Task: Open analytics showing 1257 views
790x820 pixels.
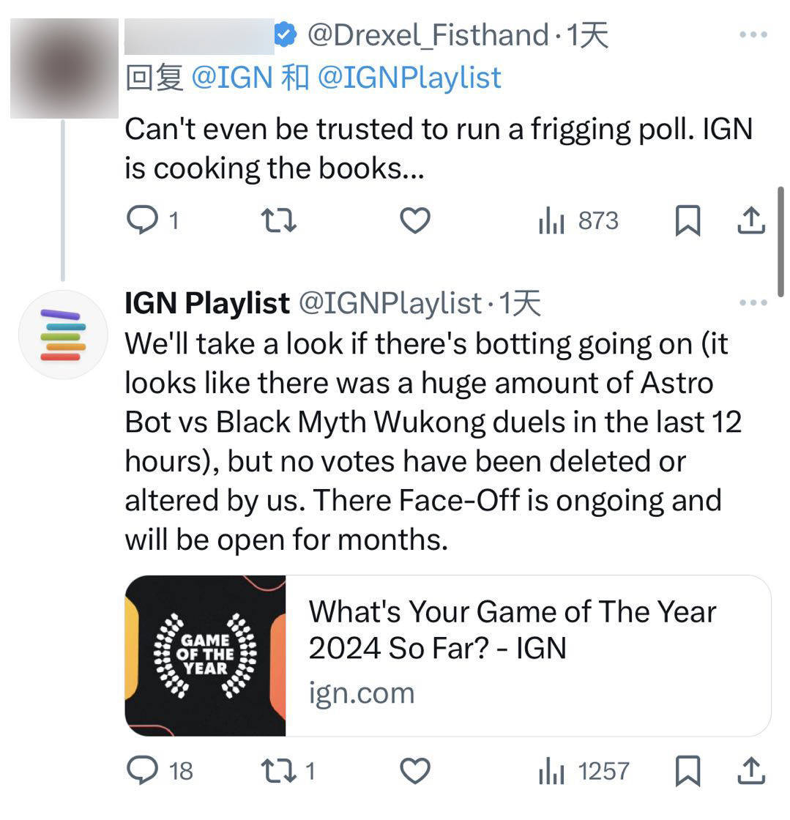Action: [x=578, y=770]
